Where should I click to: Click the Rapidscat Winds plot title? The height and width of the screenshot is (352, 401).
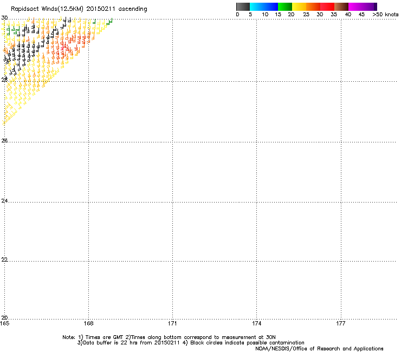(x=79, y=9)
